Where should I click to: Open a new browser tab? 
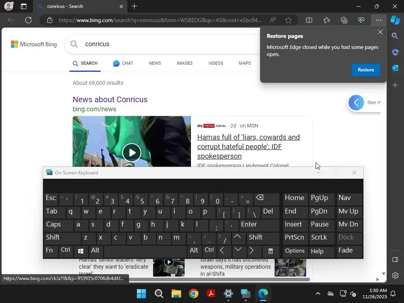pyautogui.click(x=134, y=6)
